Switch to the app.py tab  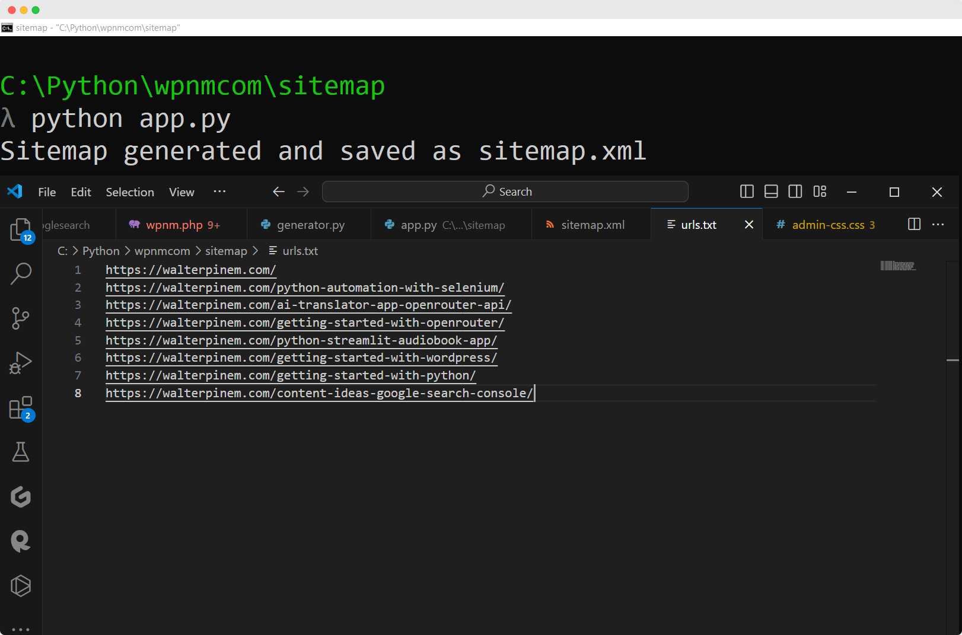[x=451, y=225]
